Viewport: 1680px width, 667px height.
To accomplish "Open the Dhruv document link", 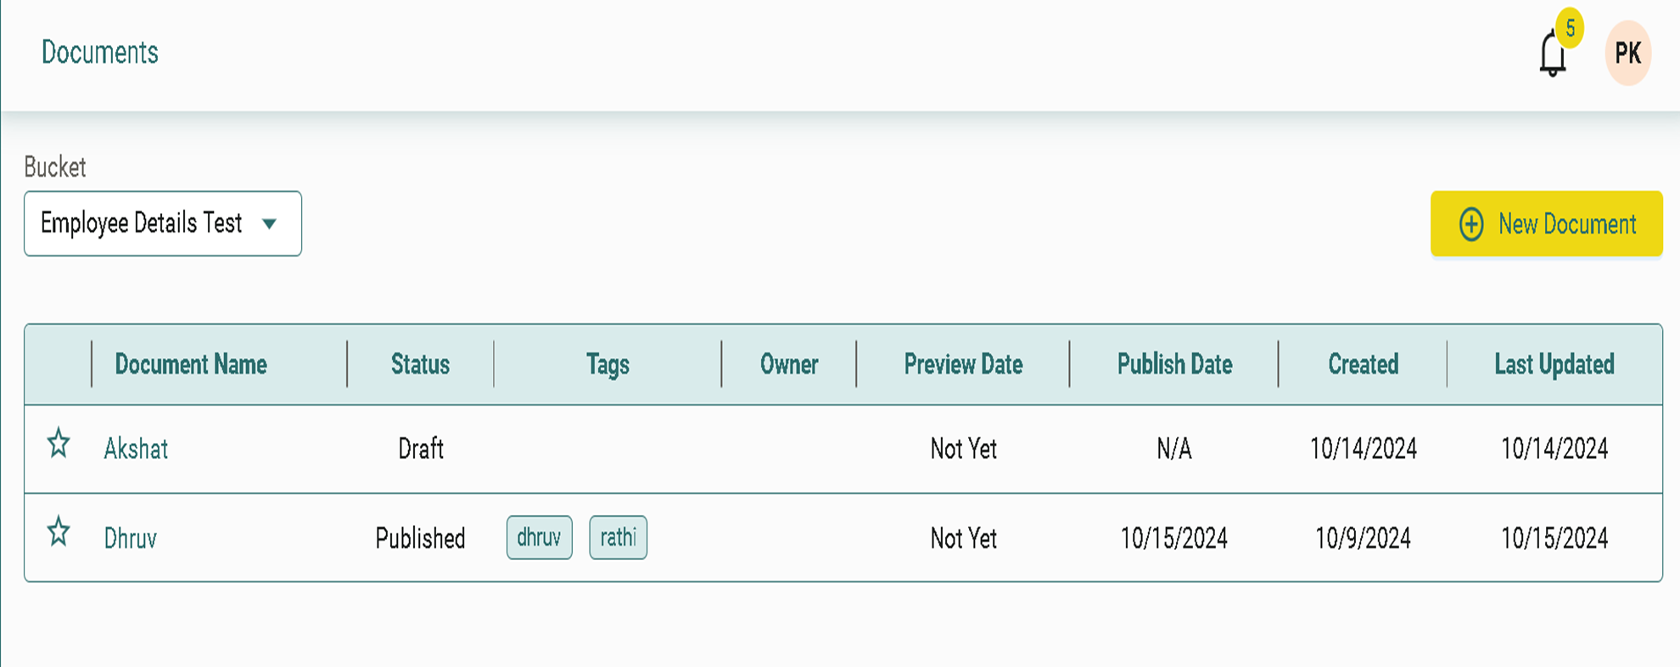I will tap(131, 538).
